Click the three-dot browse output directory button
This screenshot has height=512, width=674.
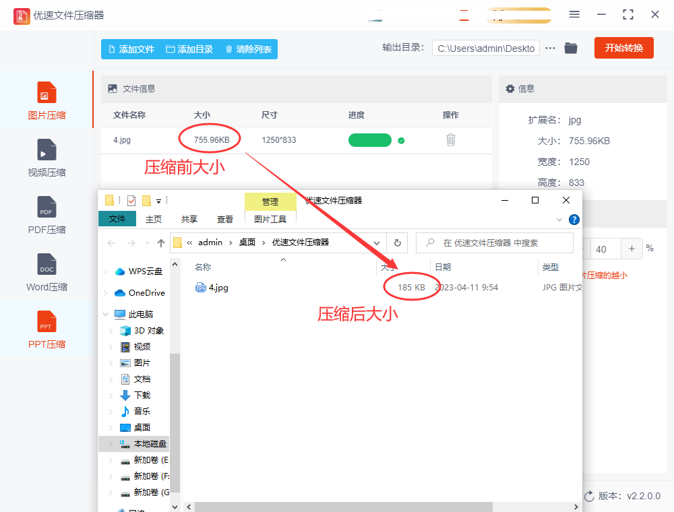550,48
